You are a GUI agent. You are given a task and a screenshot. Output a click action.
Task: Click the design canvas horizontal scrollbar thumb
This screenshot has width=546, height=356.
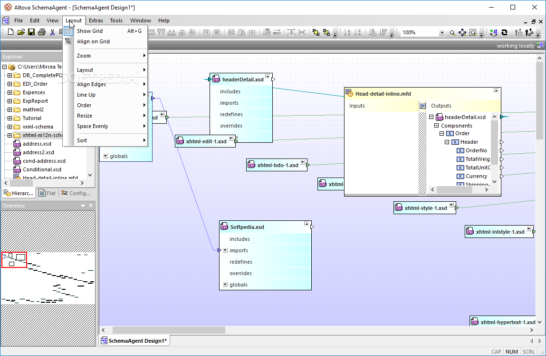(x=169, y=330)
